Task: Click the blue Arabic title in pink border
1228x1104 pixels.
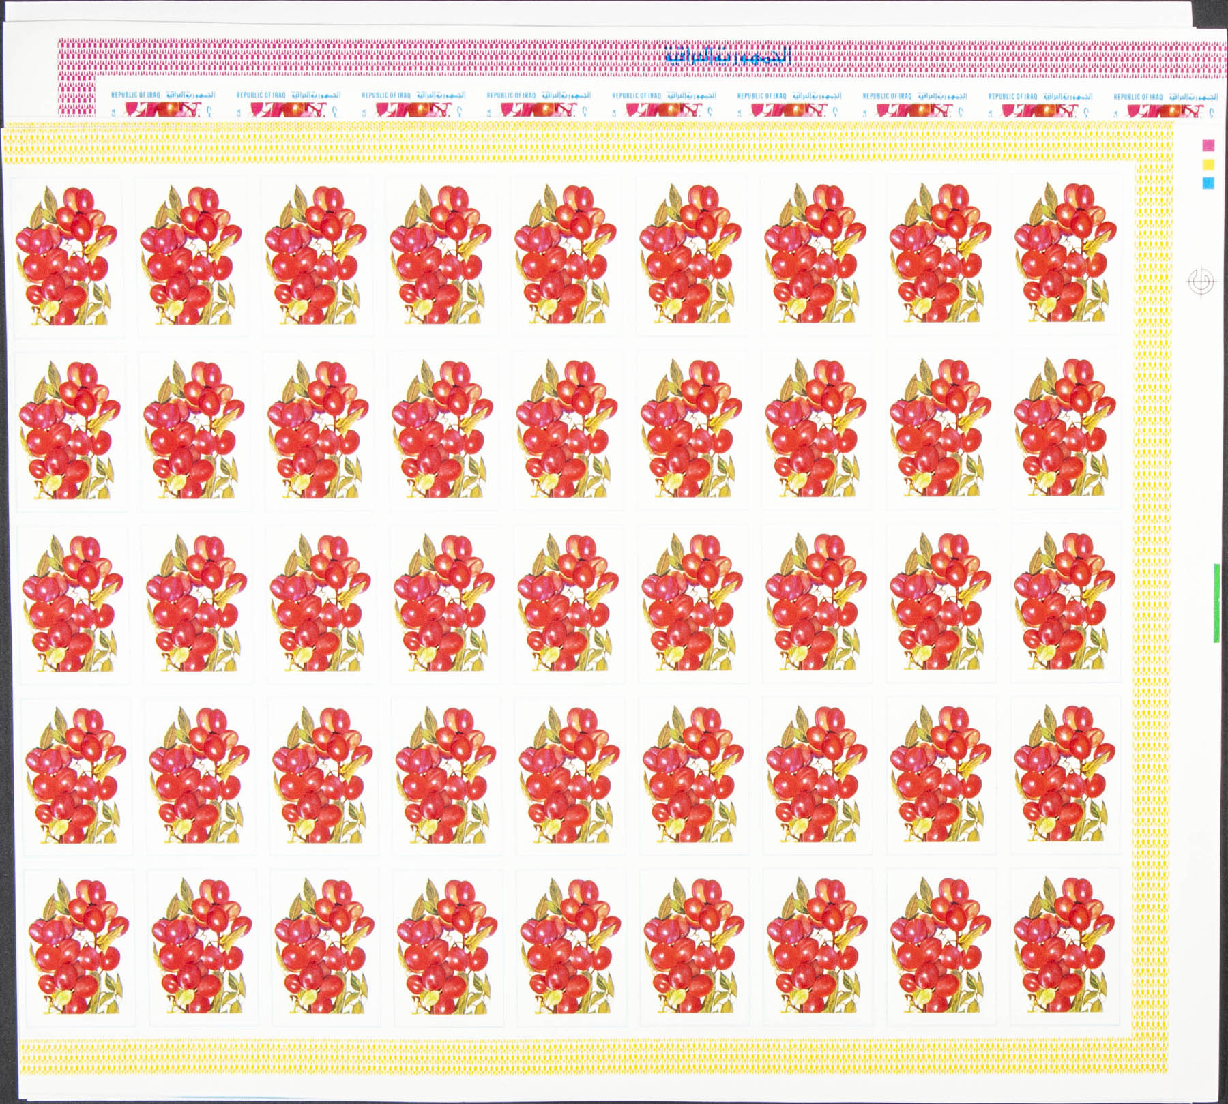Action: click(x=728, y=57)
